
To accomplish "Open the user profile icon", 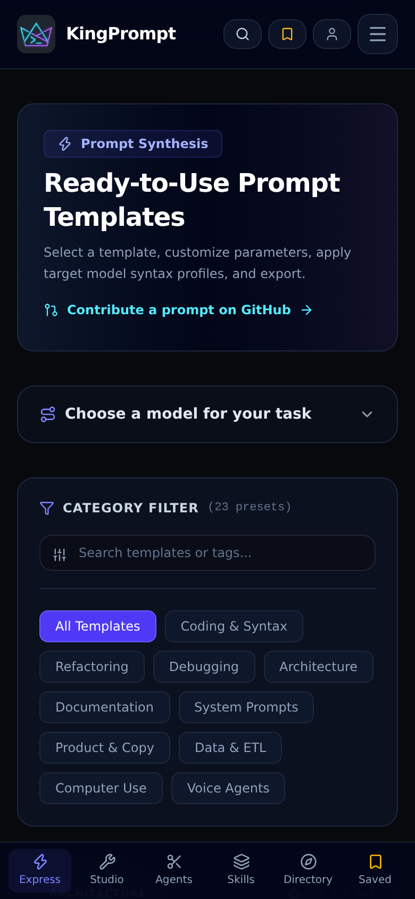I will 332,34.
